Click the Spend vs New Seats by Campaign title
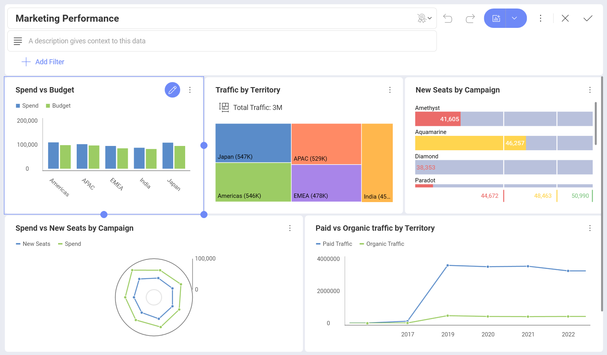The width and height of the screenshot is (607, 355). coord(74,228)
